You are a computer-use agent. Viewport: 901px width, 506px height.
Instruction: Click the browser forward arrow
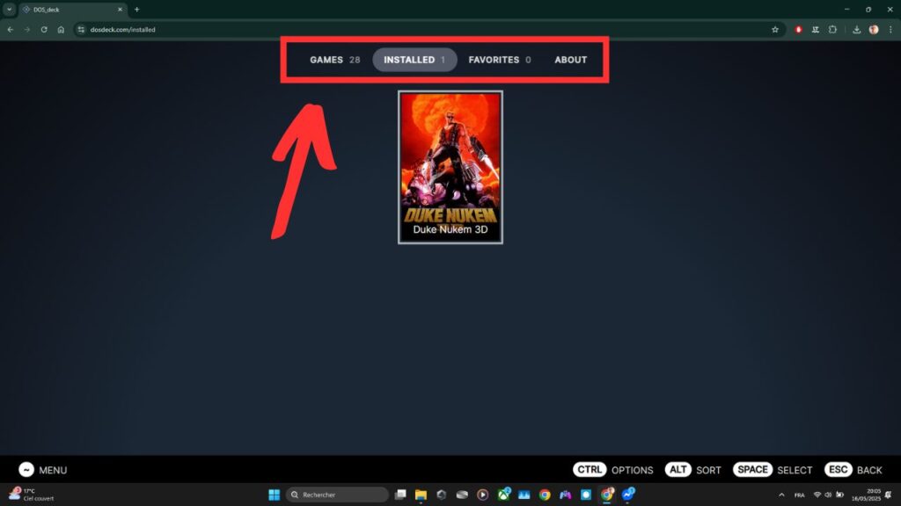click(x=27, y=29)
